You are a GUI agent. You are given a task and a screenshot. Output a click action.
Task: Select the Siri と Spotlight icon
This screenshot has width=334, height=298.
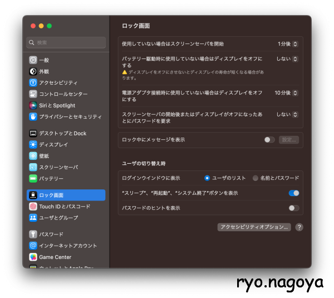tap(33, 105)
